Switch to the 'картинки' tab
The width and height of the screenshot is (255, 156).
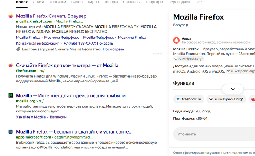click(57, 2)
